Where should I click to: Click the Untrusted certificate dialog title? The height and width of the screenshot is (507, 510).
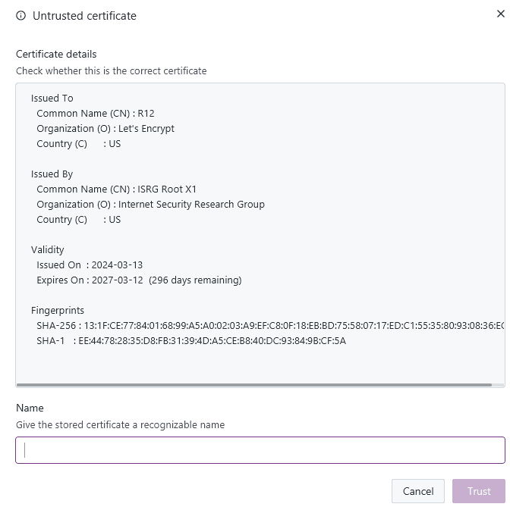(x=84, y=16)
